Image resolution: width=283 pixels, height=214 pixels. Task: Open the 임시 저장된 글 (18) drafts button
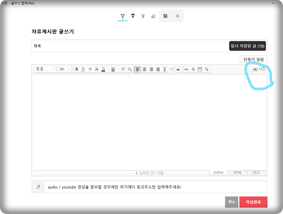[248, 46]
